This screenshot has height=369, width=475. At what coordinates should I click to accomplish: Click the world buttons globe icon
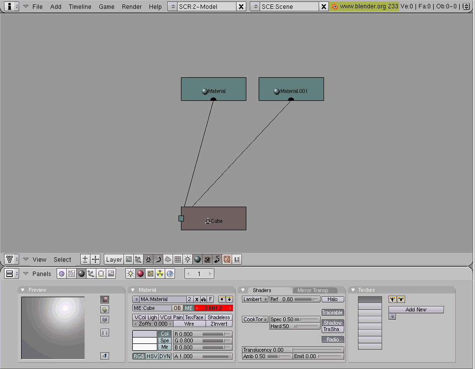pyautogui.click(x=170, y=274)
